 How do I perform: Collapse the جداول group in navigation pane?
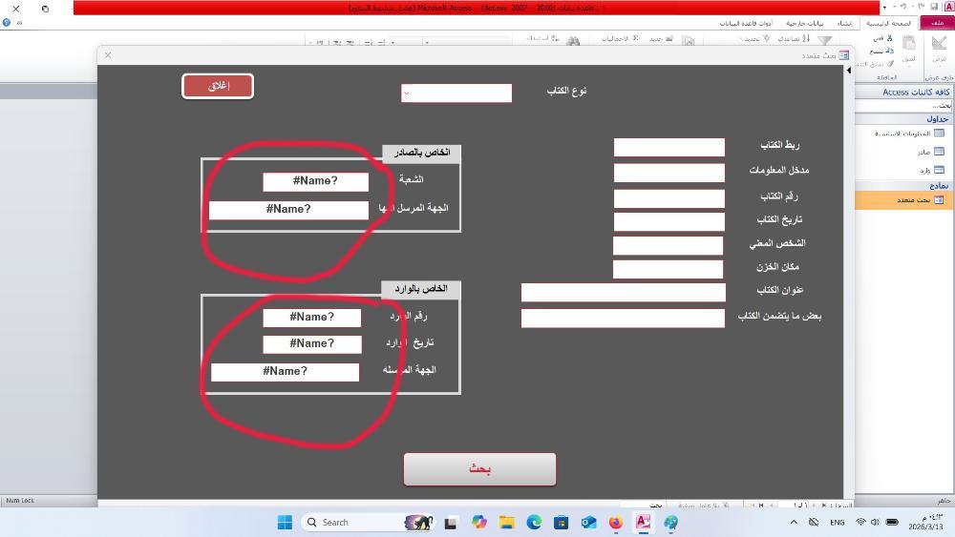tap(938, 119)
